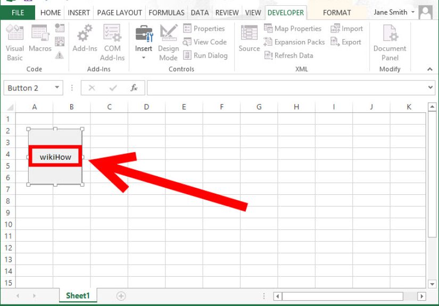This screenshot has width=439, height=306.
Task: Click Run Dialog
Action: (205, 55)
